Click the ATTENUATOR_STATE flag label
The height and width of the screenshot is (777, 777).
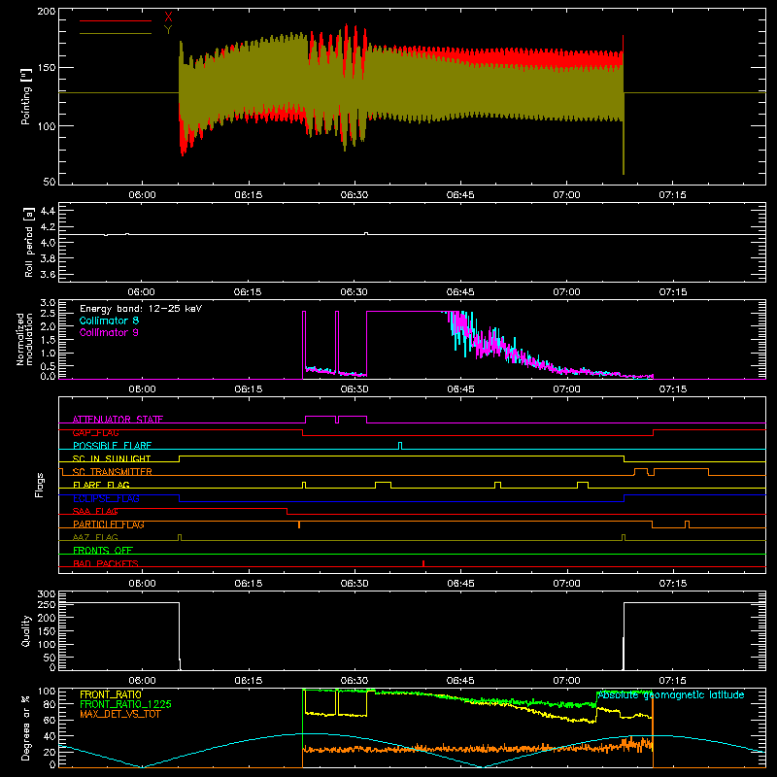point(118,420)
